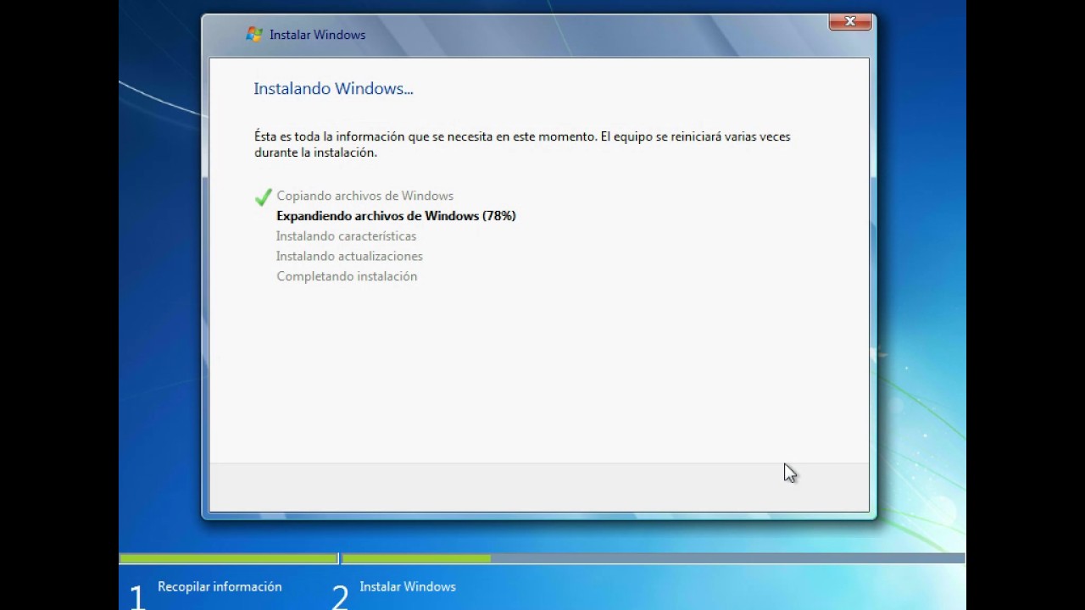
Task: Click the 'Instalar Windows' title text
Action: coord(317,35)
